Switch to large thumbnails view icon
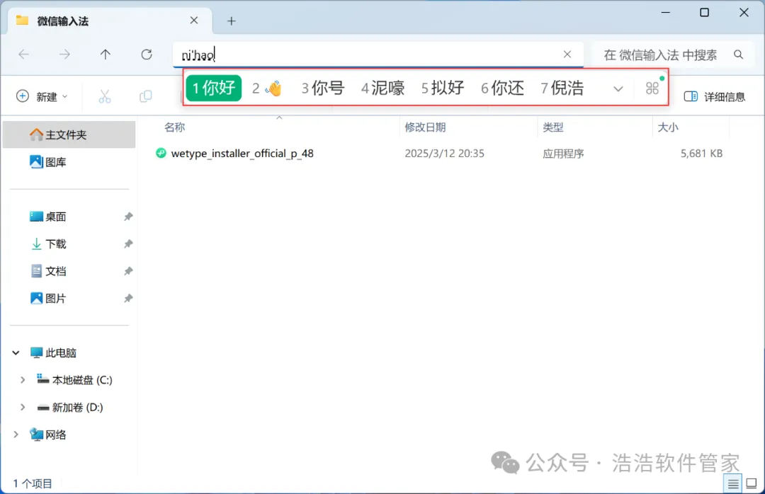This screenshot has width=765, height=494. 752,484
